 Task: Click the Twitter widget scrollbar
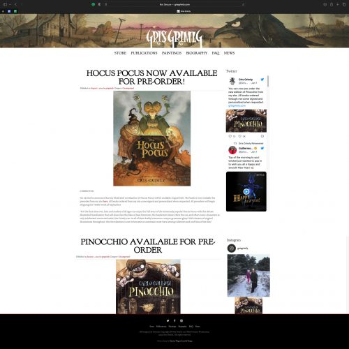(268, 82)
